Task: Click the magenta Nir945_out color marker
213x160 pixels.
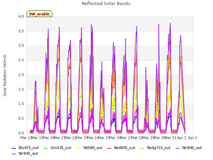Action: 14,154
